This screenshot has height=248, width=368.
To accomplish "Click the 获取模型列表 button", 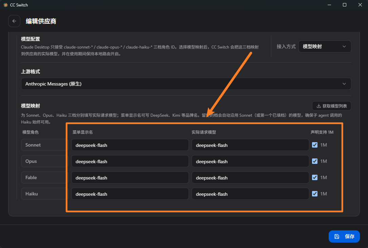I will pyautogui.click(x=332, y=106).
